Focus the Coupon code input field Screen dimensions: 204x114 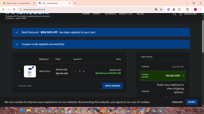(x=59, y=86)
